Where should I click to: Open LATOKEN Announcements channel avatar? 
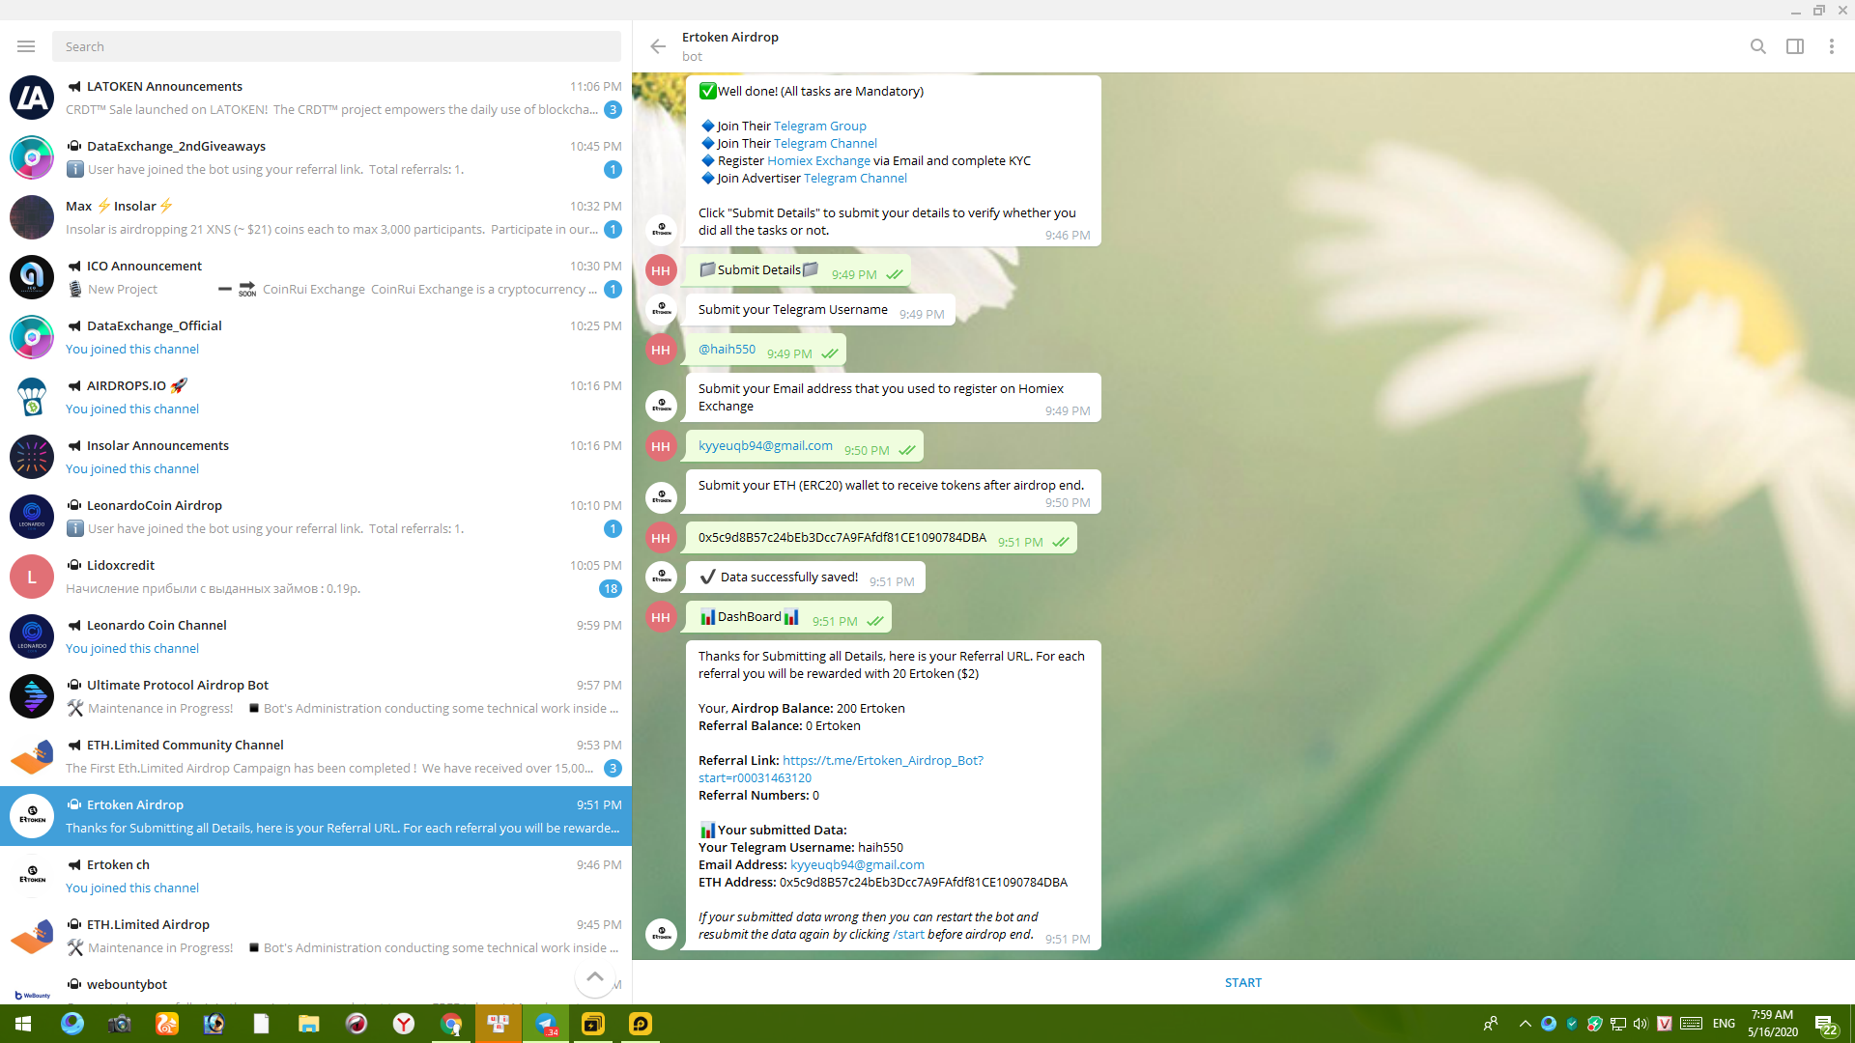coord(32,98)
